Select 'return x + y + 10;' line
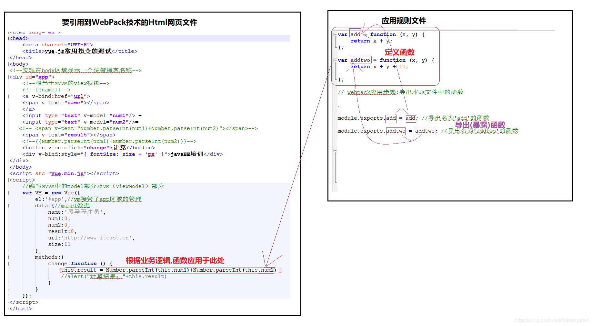The width and height of the screenshot is (592, 326). point(380,67)
